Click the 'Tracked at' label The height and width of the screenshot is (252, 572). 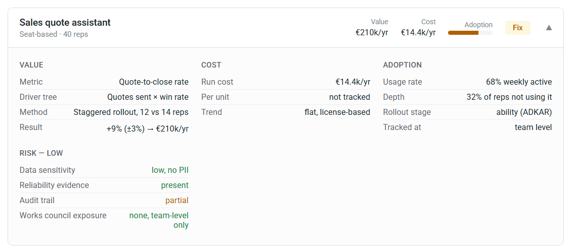[x=402, y=128]
